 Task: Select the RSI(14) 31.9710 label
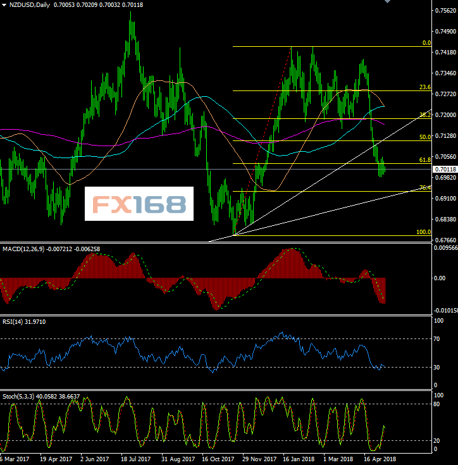[24, 322]
